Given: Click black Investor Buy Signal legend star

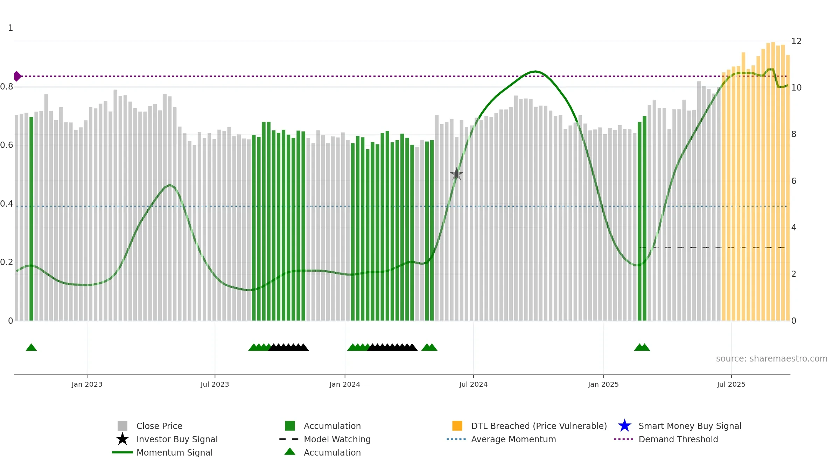Looking at the screenshot, I should 122,439.
